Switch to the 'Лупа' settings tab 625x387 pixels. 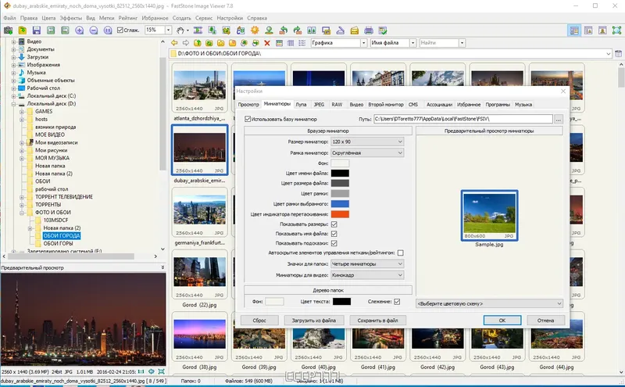coord(301,104)
